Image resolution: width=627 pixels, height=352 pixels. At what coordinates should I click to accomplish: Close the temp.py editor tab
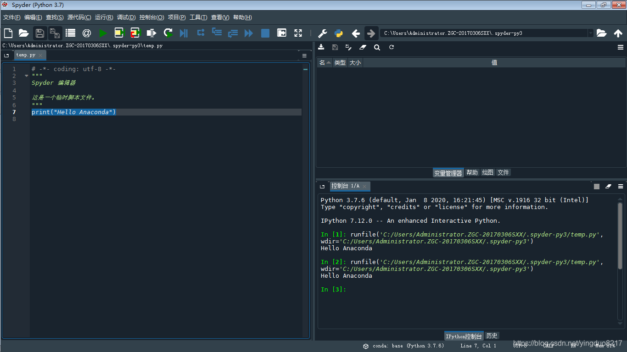[x=40, y=55]
